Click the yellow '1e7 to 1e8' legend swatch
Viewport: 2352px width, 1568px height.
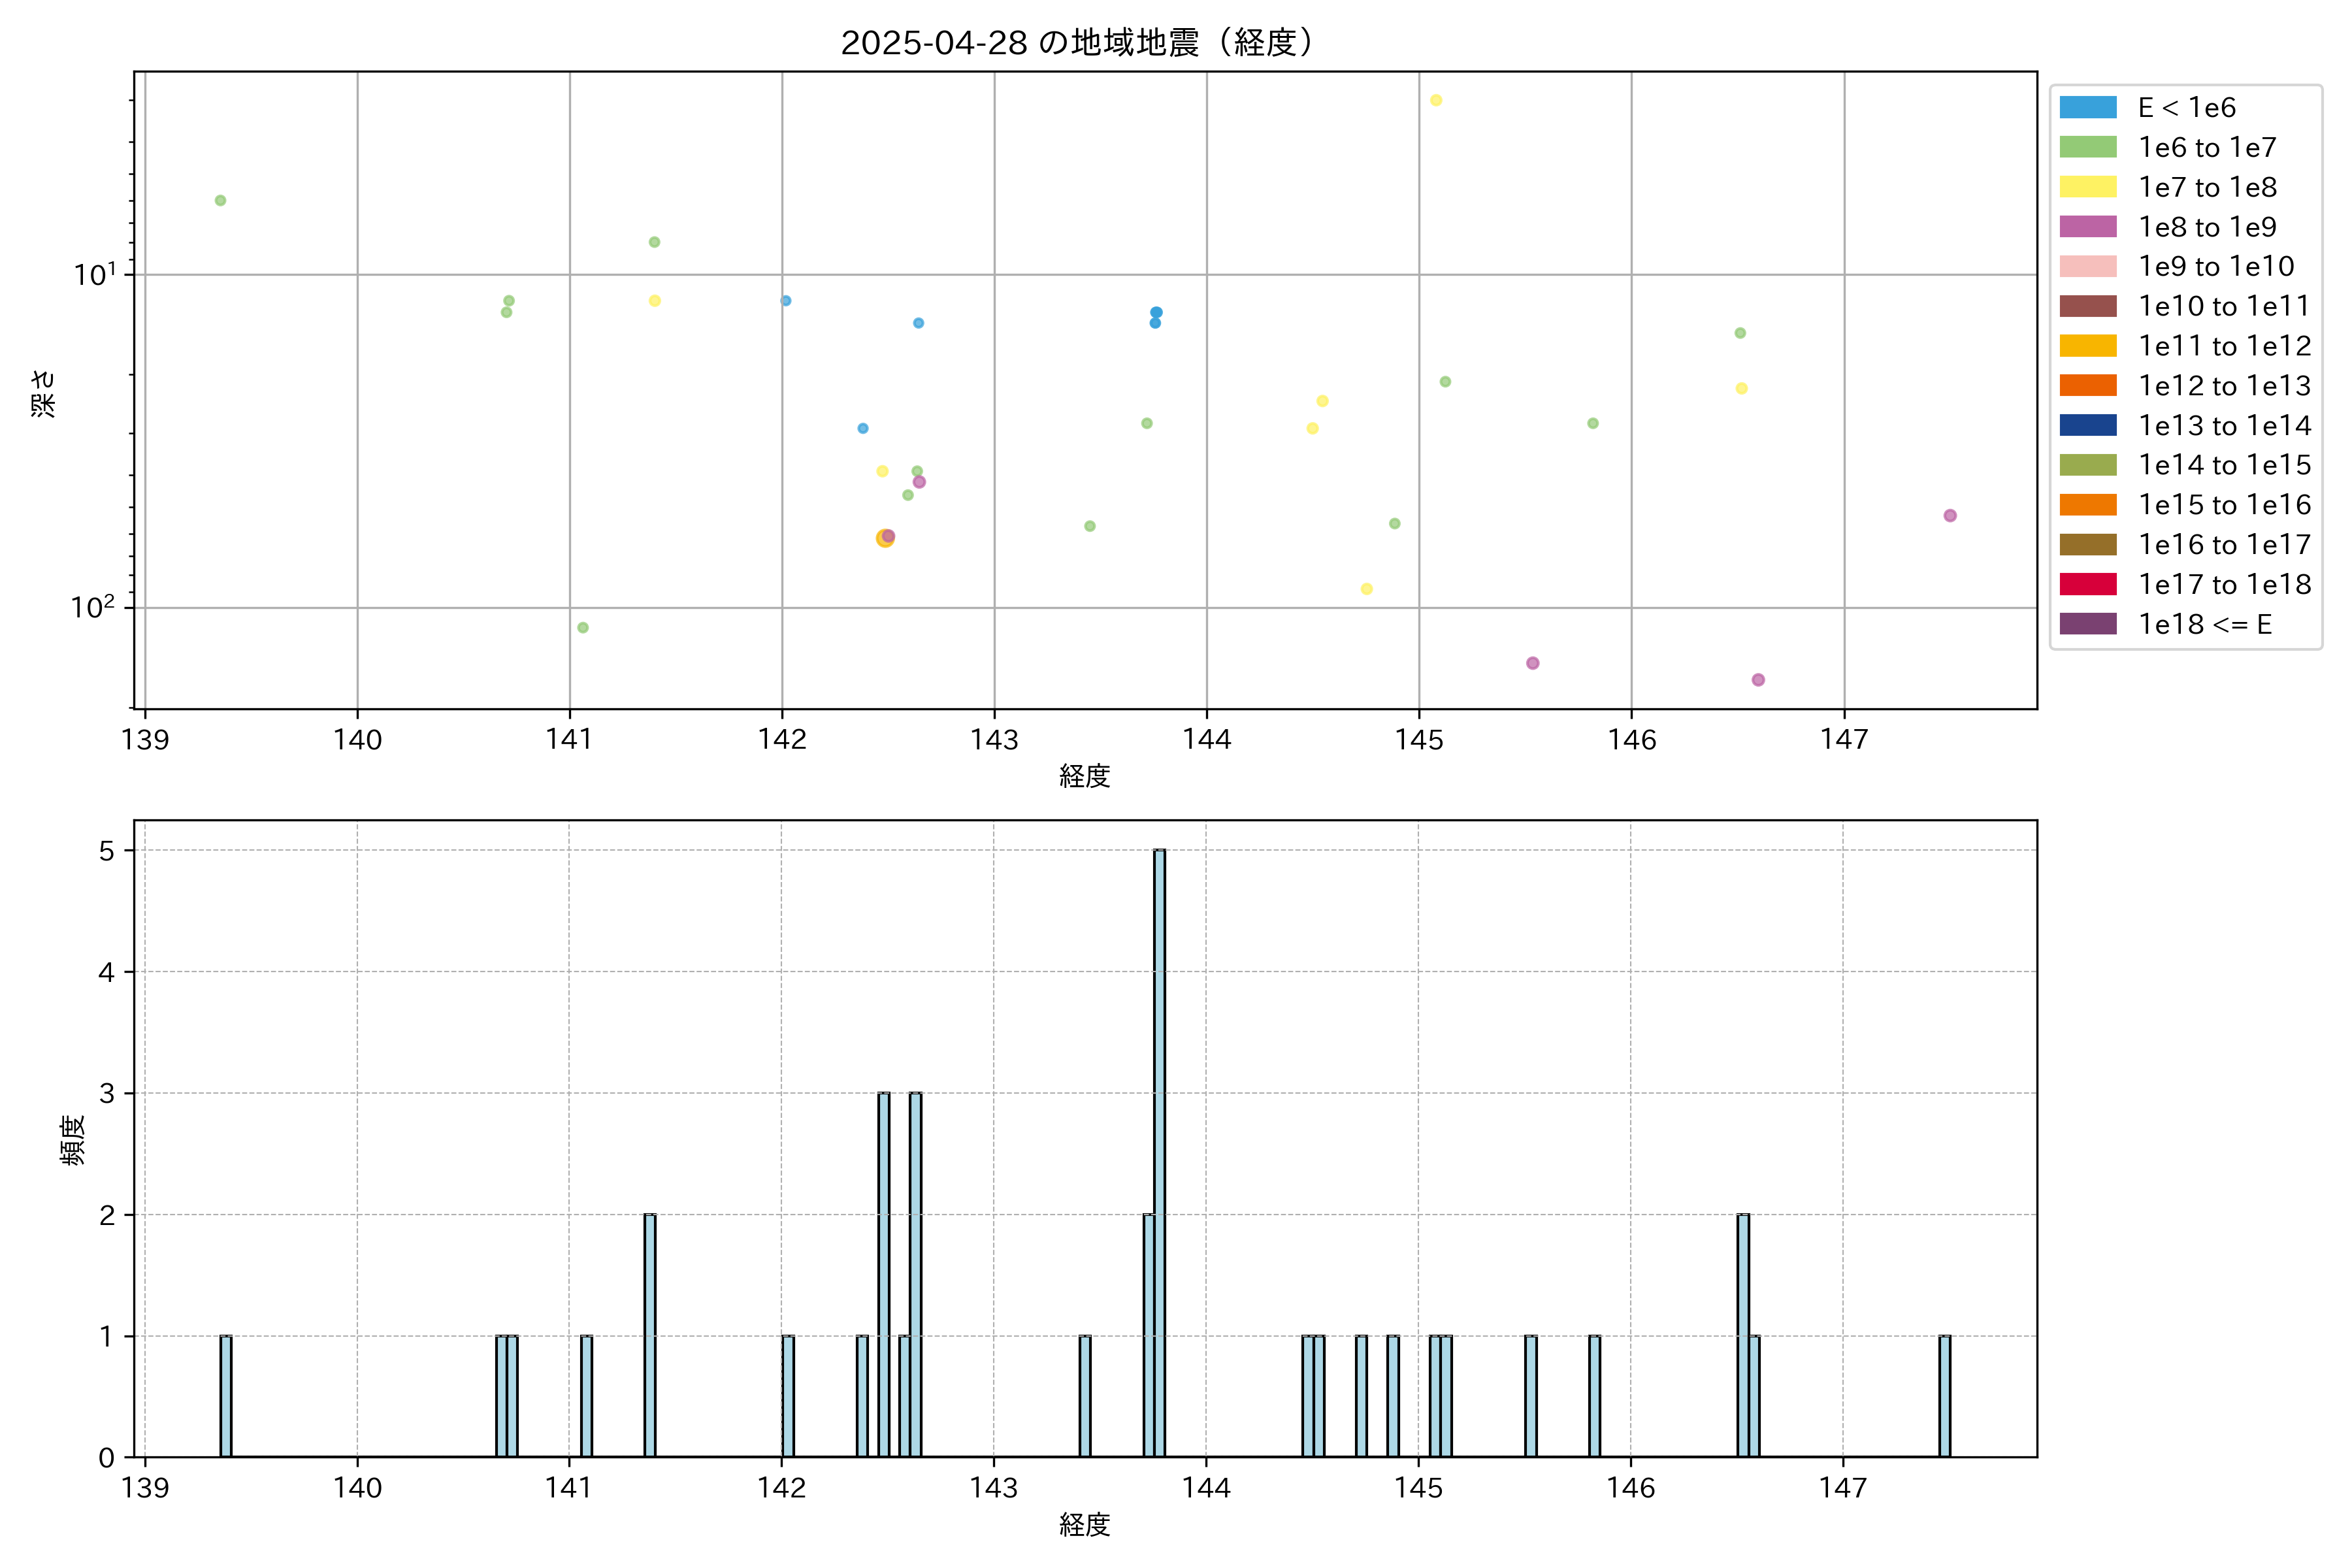coord(2087,187)
